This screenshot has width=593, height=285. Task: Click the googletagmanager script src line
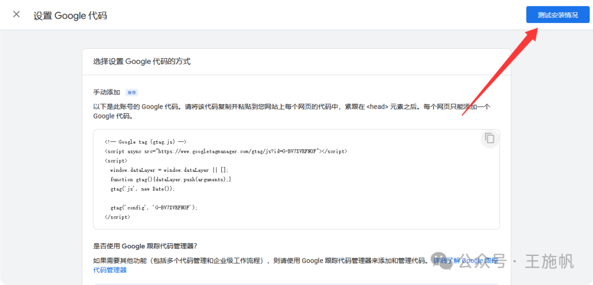(226, 151)
